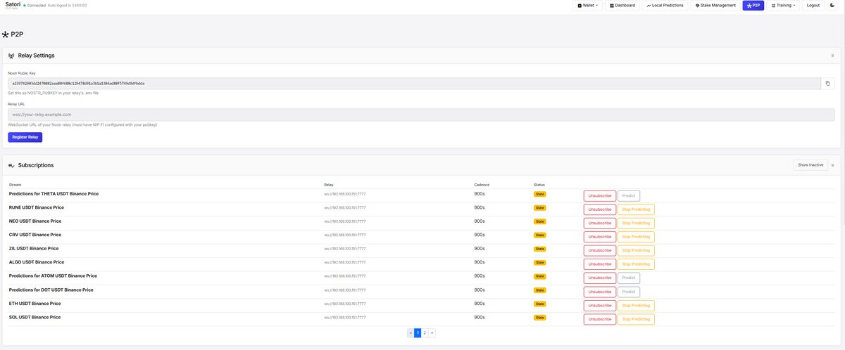
Task: Open Local Predictions from the navigation bar
Action: coord(665,5)
